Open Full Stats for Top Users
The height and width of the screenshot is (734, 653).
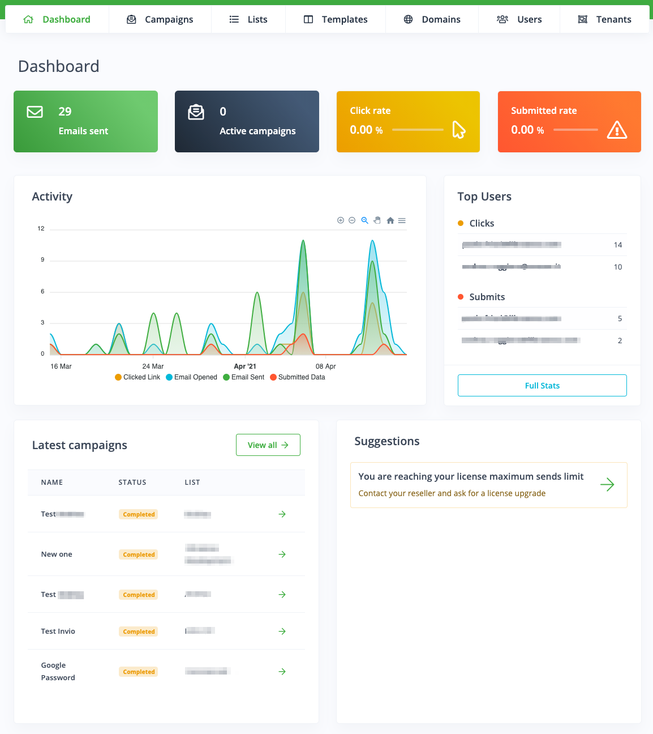point(542,385)
